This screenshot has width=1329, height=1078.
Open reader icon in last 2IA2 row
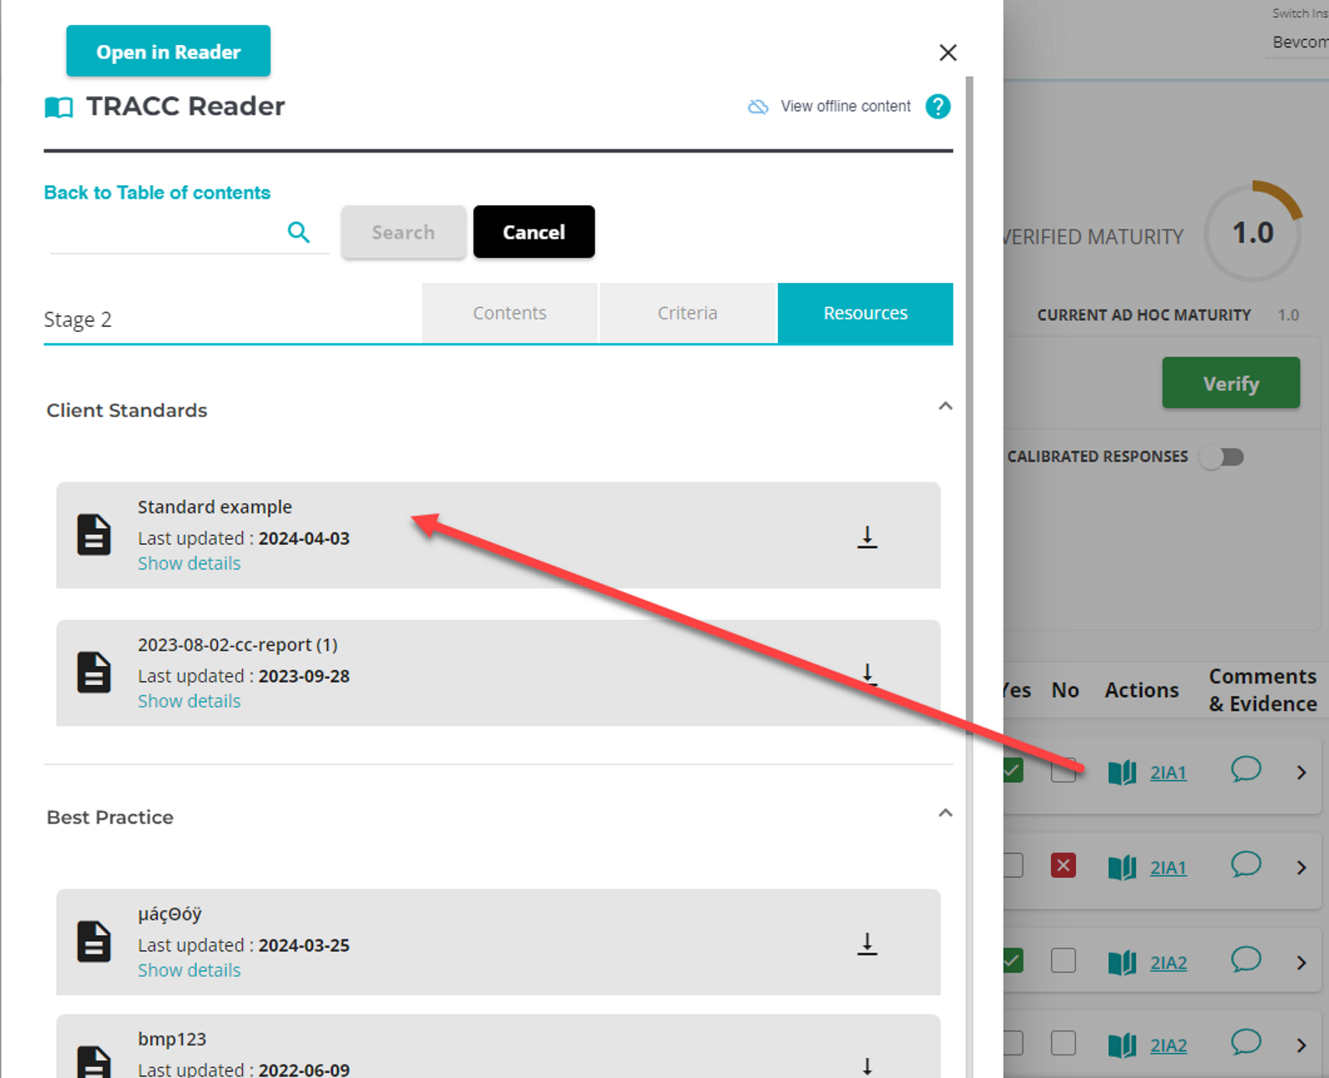point(1122,1045)
